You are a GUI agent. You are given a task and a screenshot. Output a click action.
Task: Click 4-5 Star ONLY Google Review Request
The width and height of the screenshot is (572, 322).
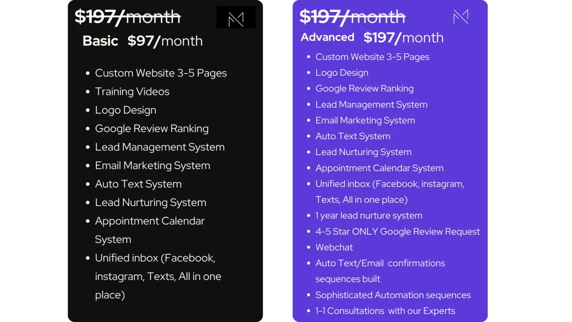click(x=398, y=231)
